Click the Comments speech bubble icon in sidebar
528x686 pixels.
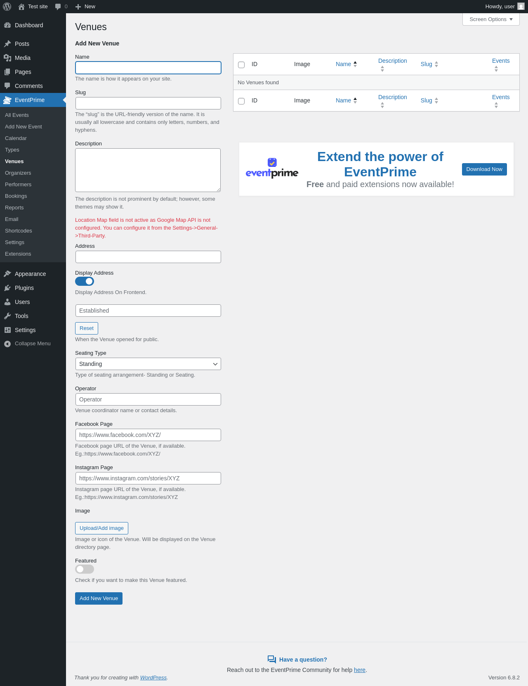[x=7, y=86]
